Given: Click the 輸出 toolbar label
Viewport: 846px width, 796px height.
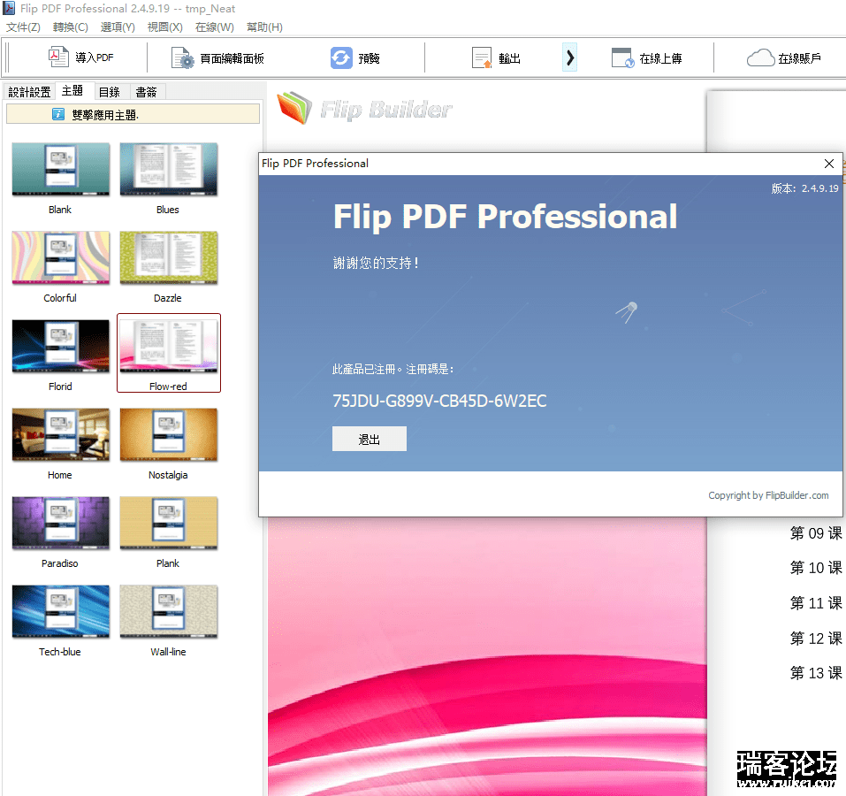Looking at the screenshot, I should (x=509, y=58).
